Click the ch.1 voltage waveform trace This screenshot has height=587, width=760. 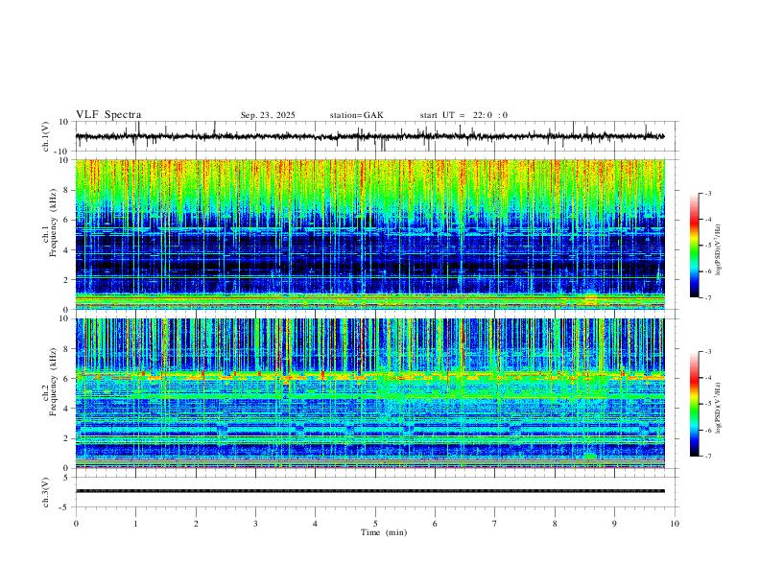(369, 136)
